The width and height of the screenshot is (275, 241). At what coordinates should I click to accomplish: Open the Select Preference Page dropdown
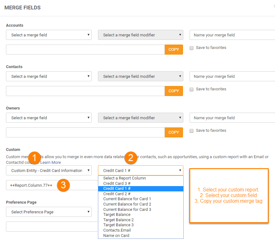point(49,212)
